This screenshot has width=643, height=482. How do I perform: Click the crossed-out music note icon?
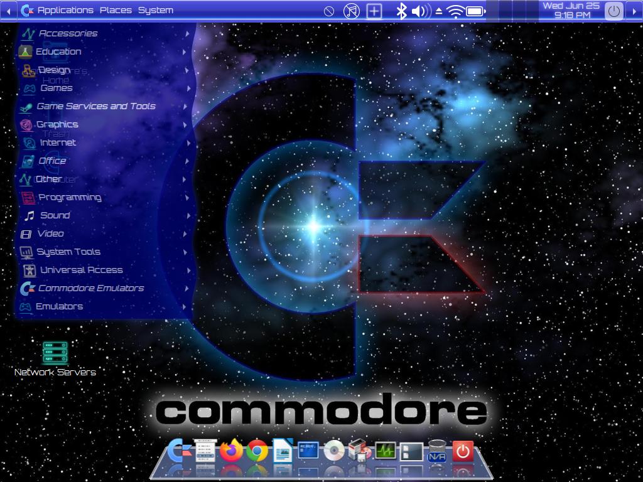(x=352, y=11)
